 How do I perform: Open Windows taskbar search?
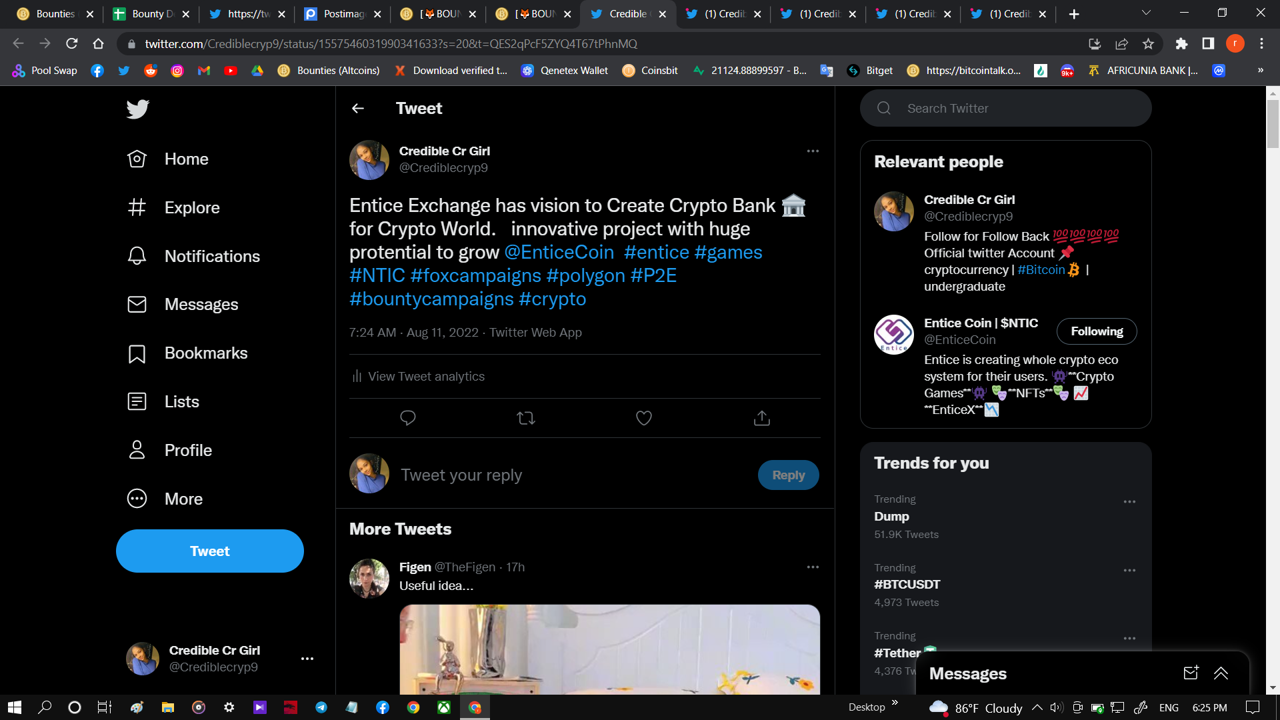45,707
